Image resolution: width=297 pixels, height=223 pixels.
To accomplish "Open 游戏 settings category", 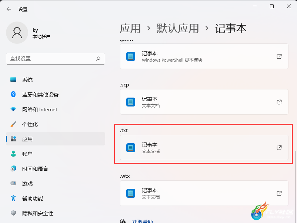I will point(56,183).
